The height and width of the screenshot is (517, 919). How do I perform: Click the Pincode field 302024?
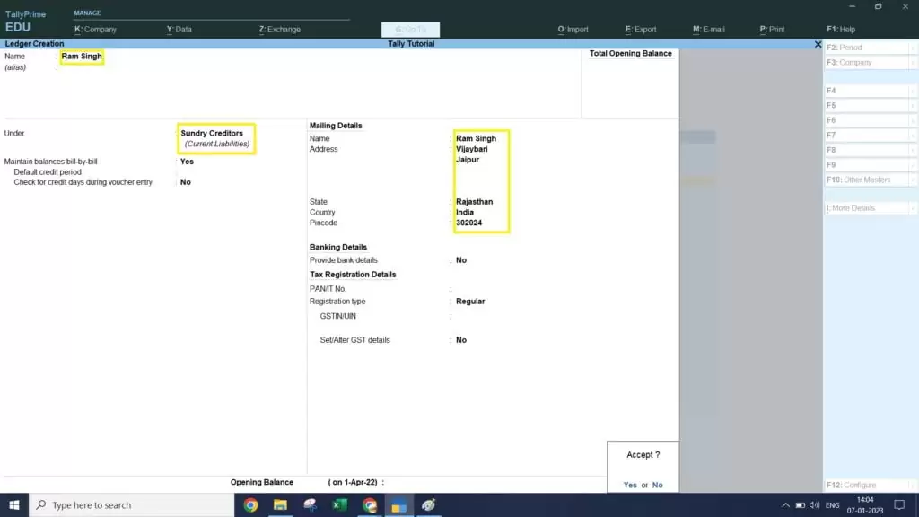[468, 223]
